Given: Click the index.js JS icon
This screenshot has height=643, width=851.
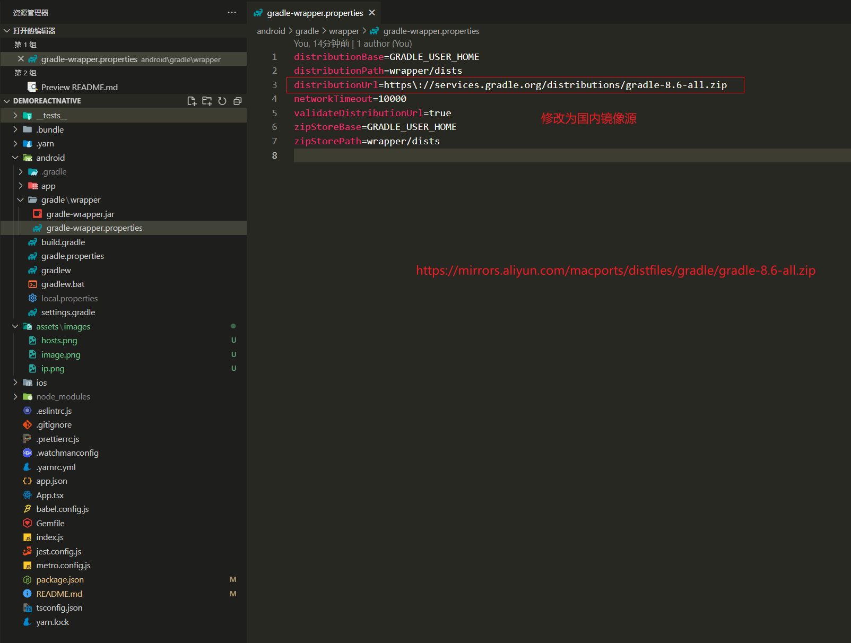Looking at the screenshot, I should point(28,537).
